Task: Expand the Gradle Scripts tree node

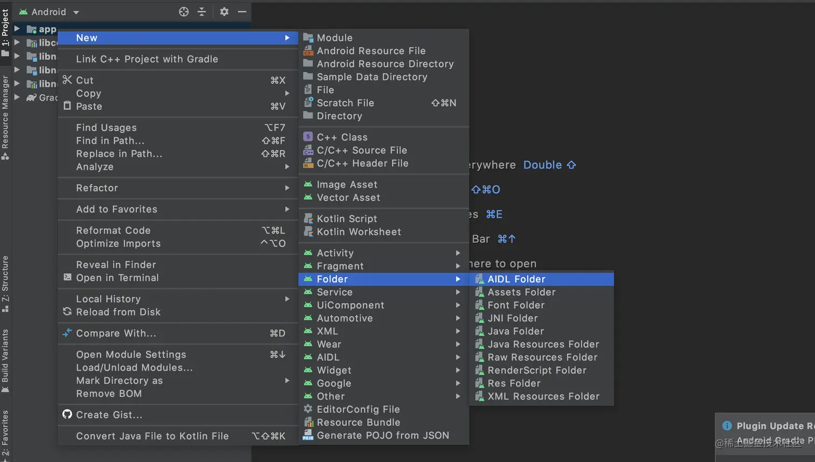Action: (17, 97)
